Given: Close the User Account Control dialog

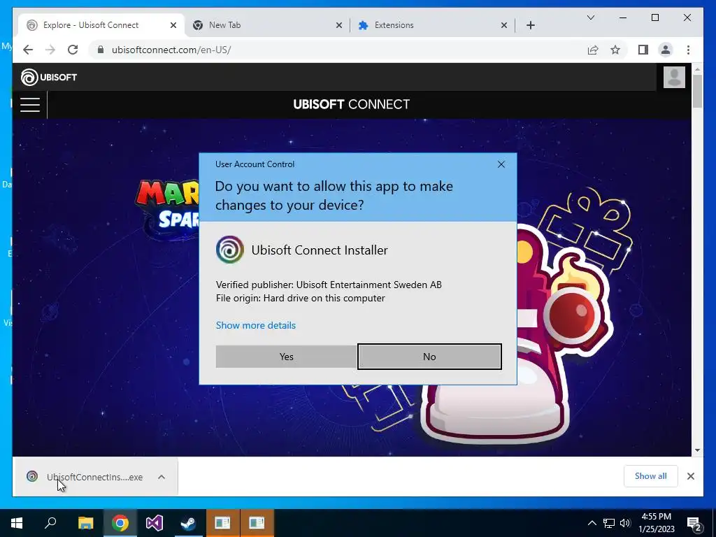Looking at the screenshot, I should 501,164.
